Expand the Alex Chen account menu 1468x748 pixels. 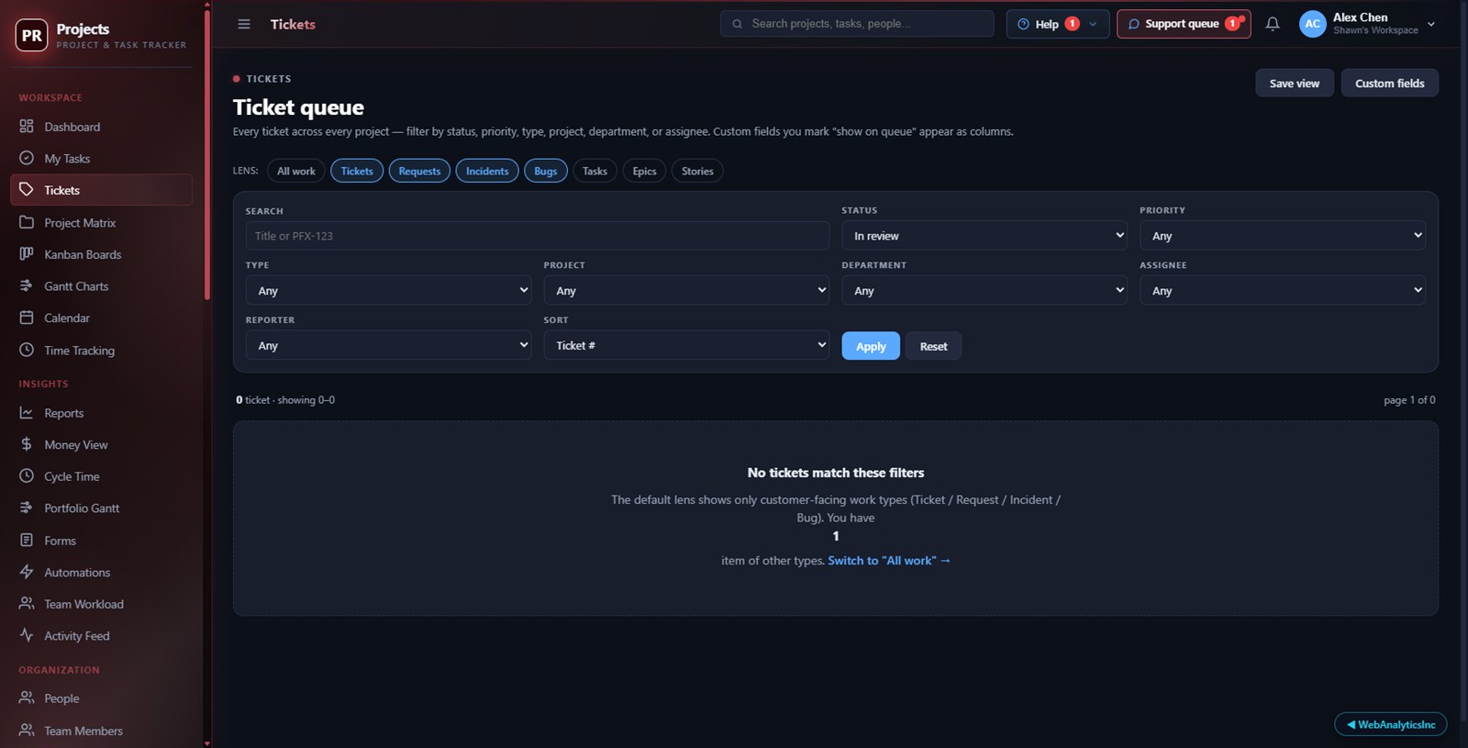(x=1367, y=24)
